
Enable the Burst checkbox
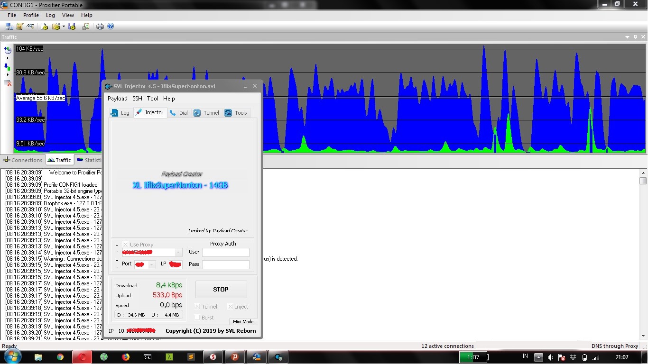coord(197,318)
